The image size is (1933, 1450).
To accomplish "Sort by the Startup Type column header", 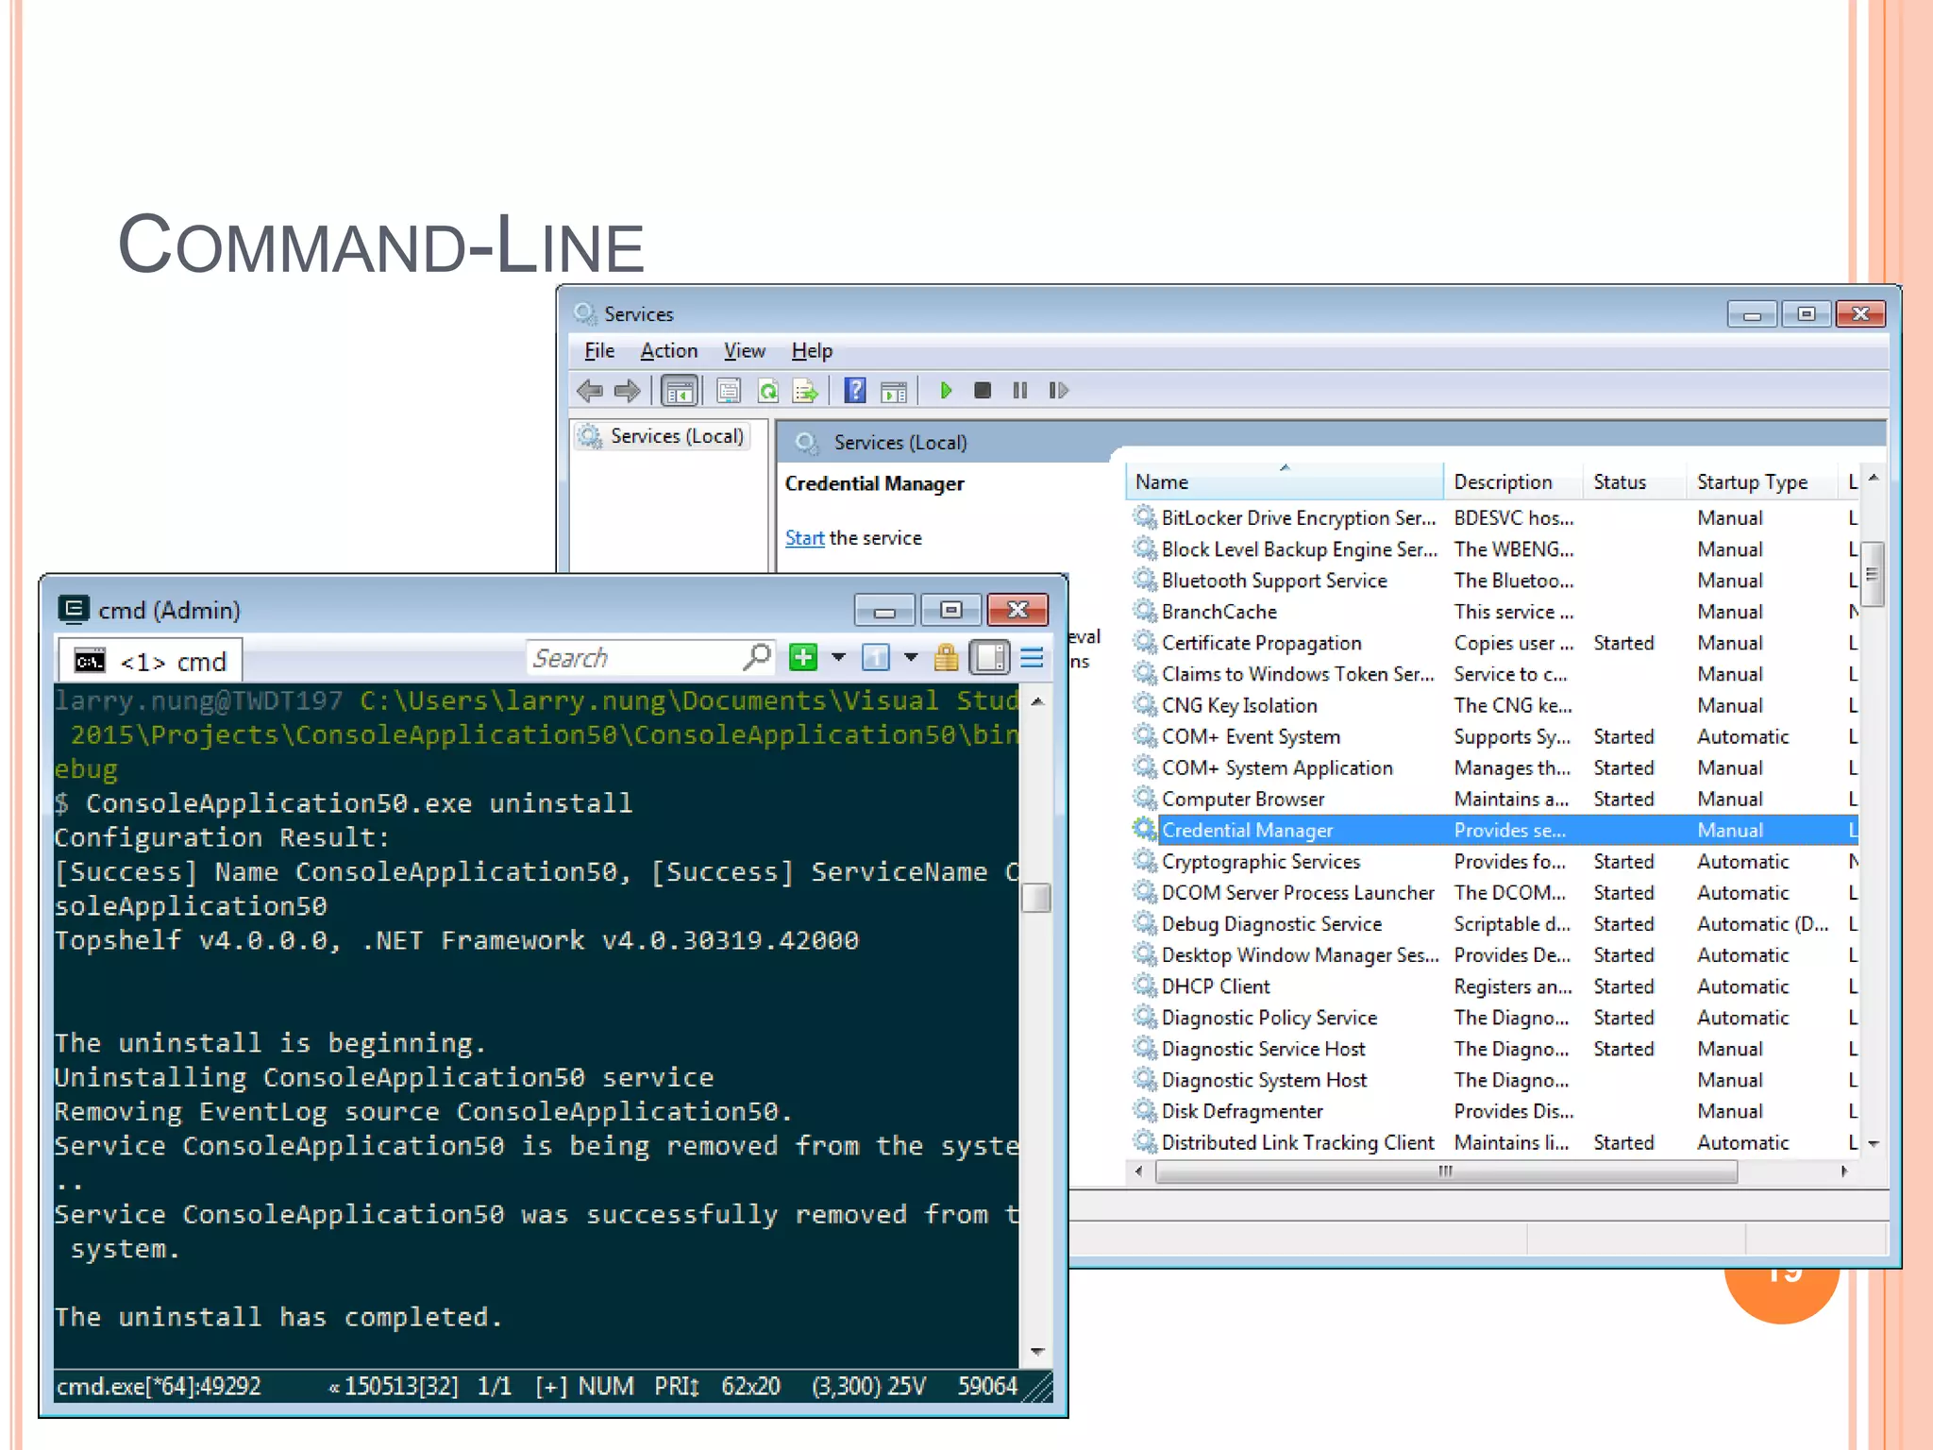I will (1761, 482).
